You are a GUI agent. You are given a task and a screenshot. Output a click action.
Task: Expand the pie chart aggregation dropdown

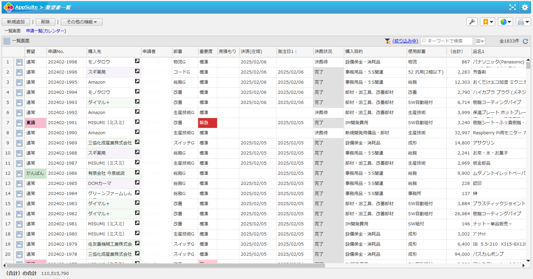coord(505,22)
